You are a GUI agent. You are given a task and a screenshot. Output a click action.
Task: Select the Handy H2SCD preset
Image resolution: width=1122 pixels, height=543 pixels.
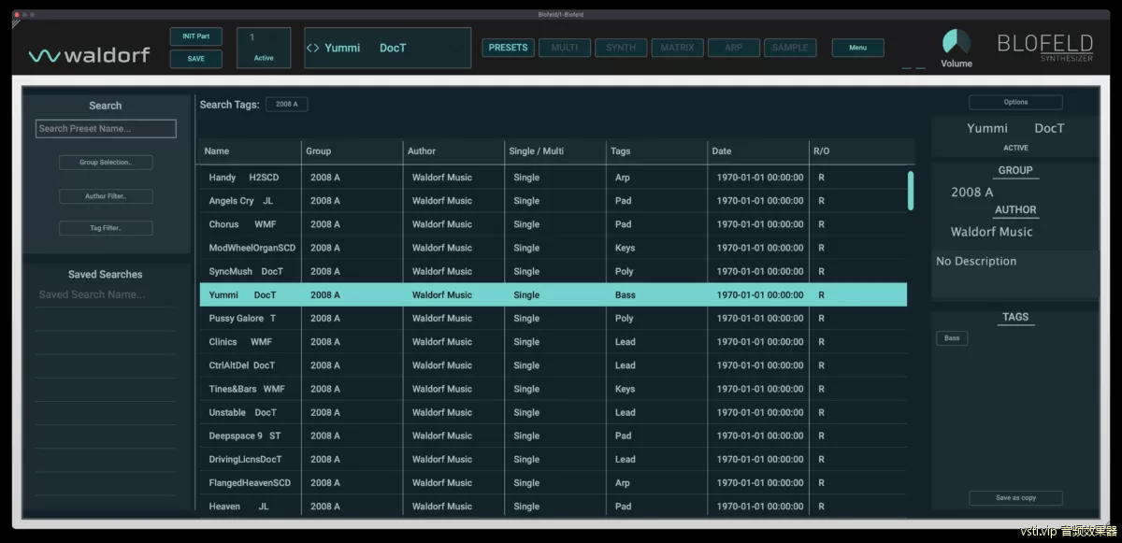553,178
